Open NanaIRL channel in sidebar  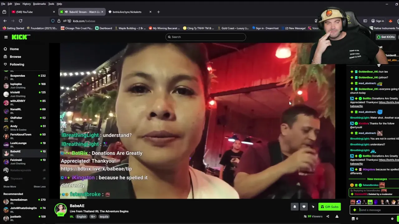tap(24, 111)
